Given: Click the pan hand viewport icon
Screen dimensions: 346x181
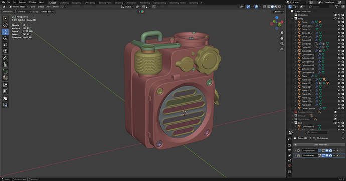Looking at the screenshot, I should coord(282,38).
